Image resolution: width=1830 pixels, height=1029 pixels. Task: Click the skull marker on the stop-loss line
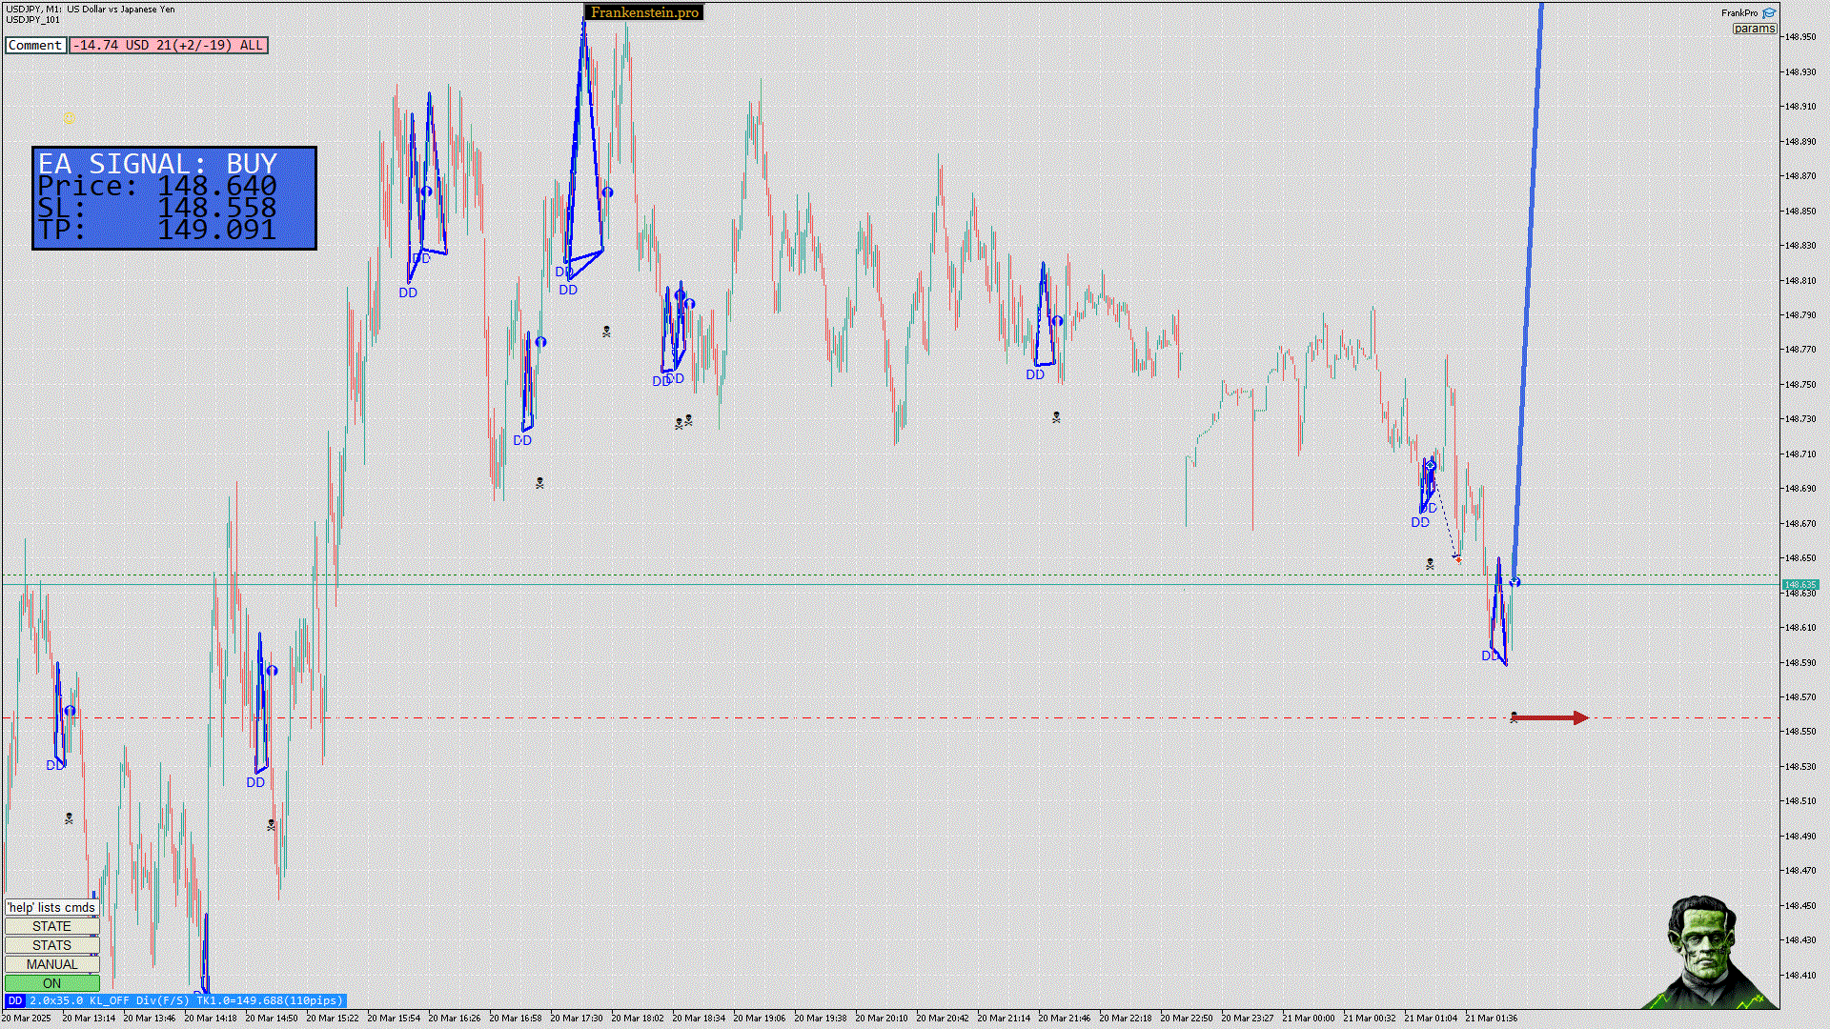1514,716
